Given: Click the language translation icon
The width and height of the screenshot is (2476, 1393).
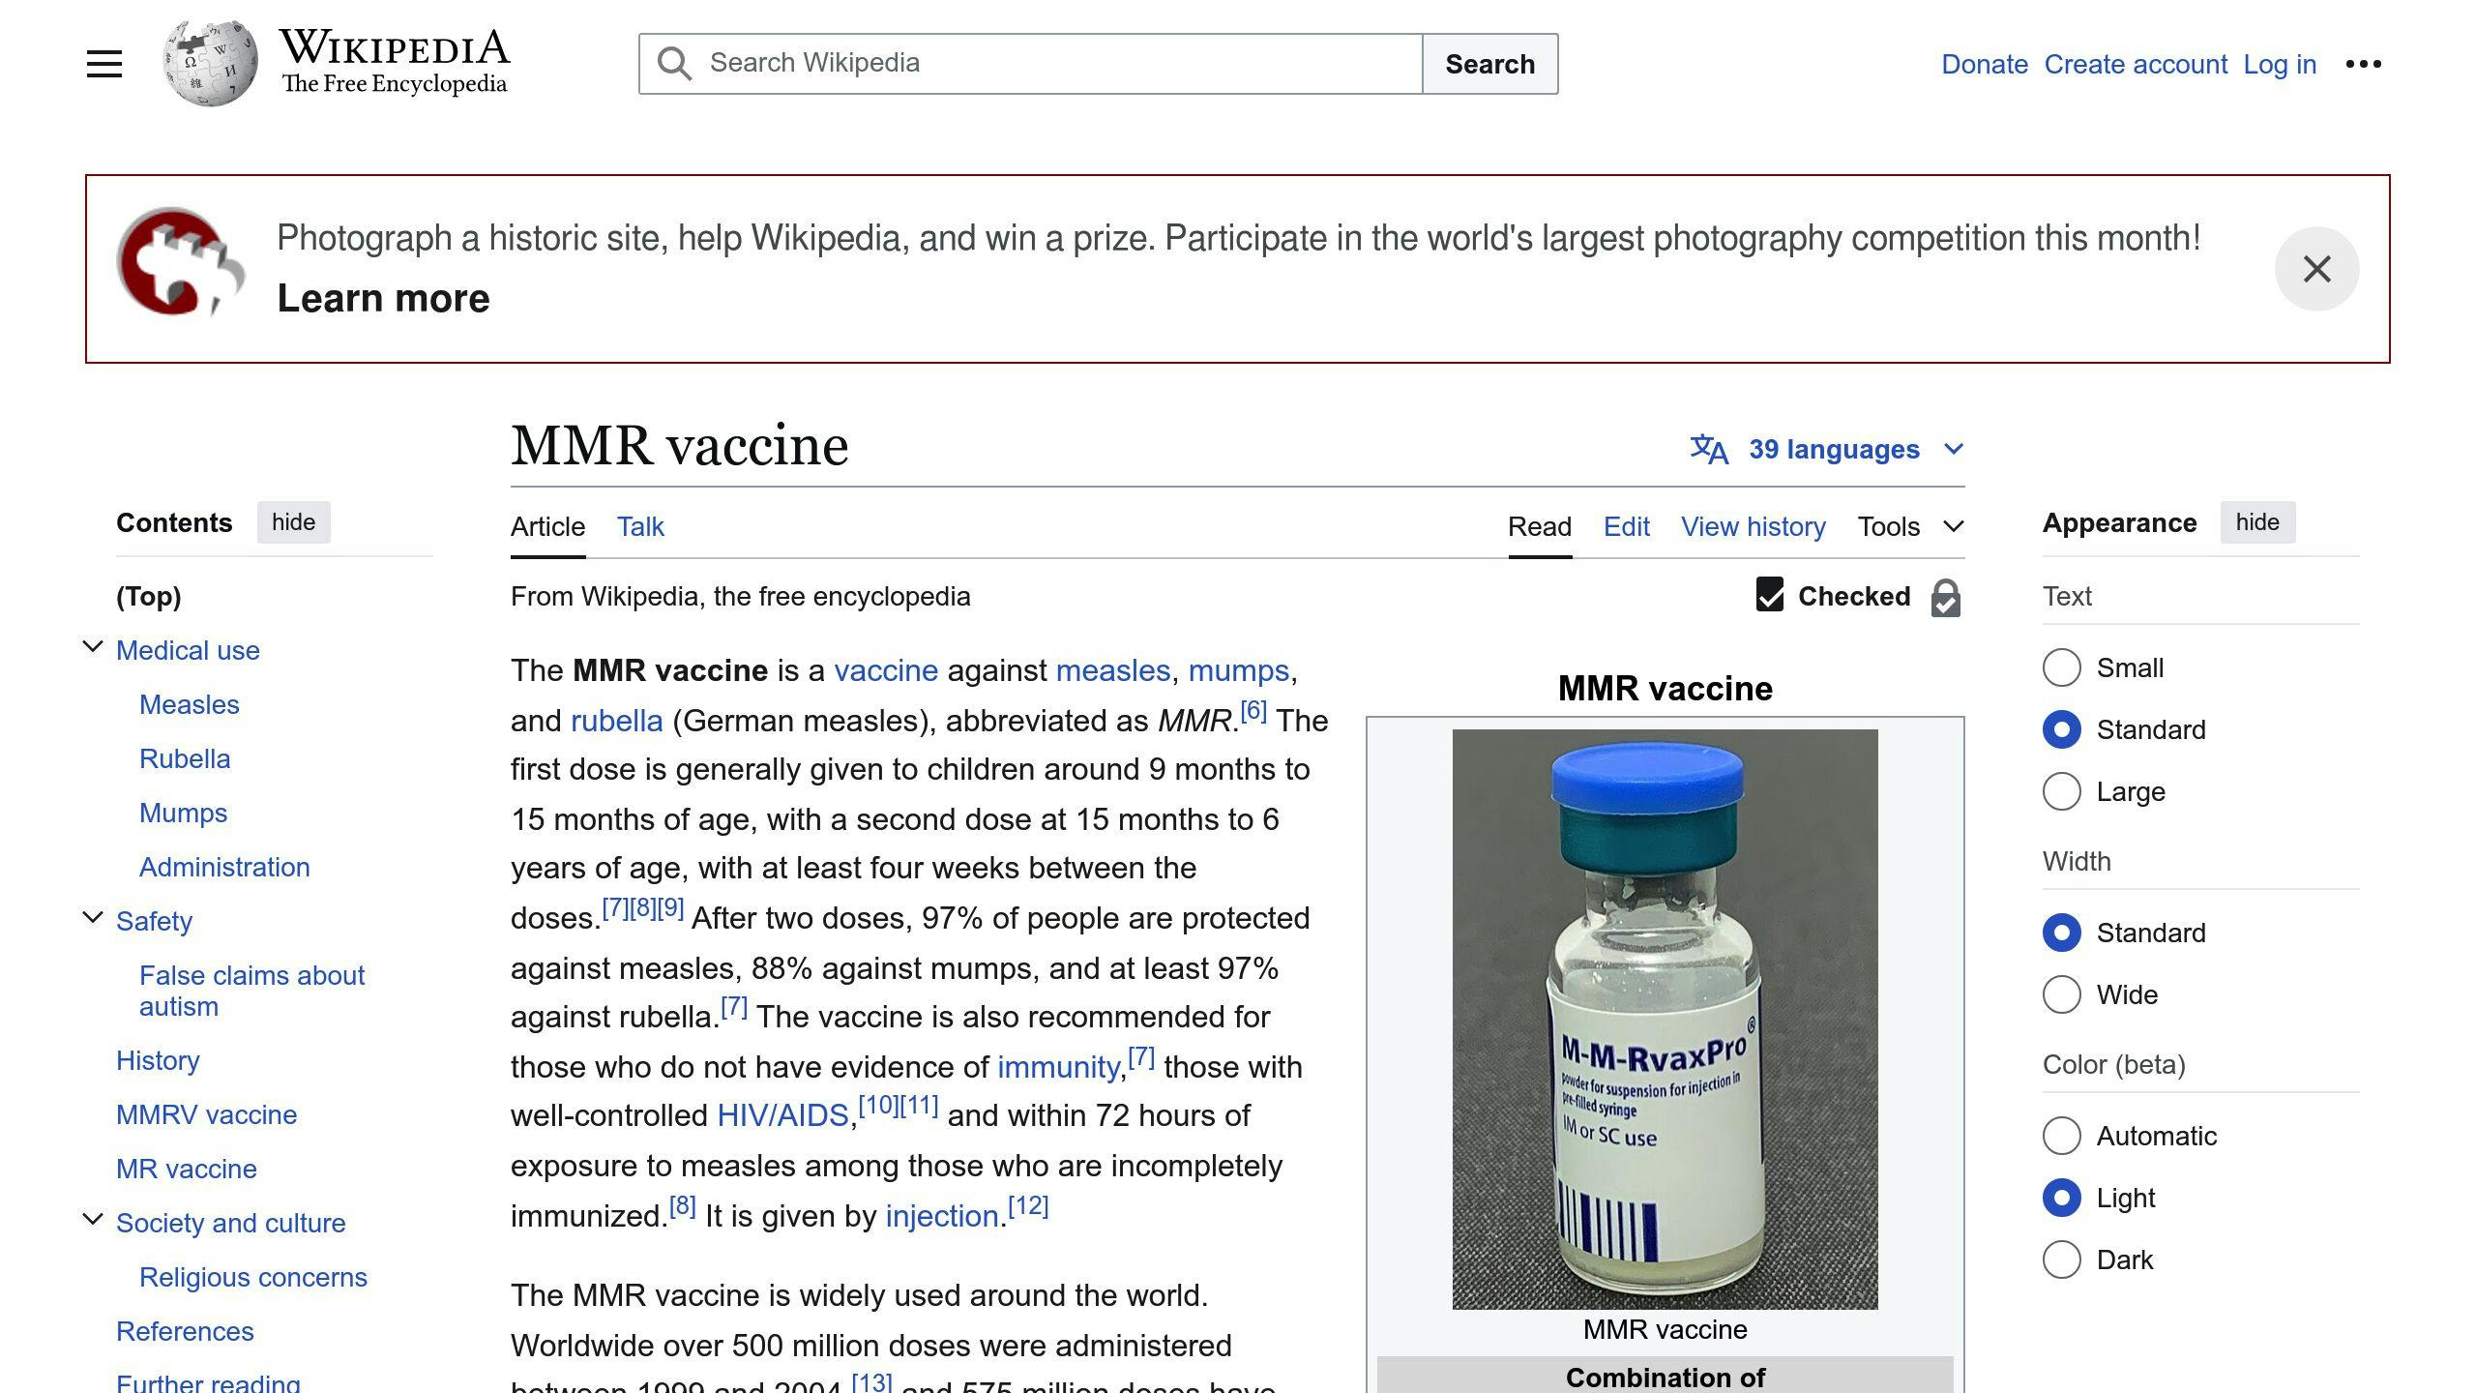Looking at the screenshot, I should [1709, 449].
